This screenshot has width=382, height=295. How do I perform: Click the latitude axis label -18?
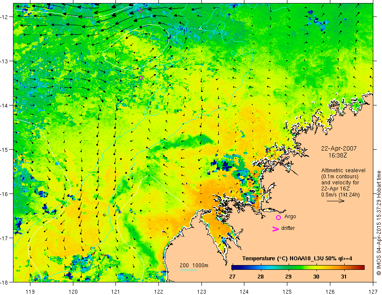[x=5, y=282]
